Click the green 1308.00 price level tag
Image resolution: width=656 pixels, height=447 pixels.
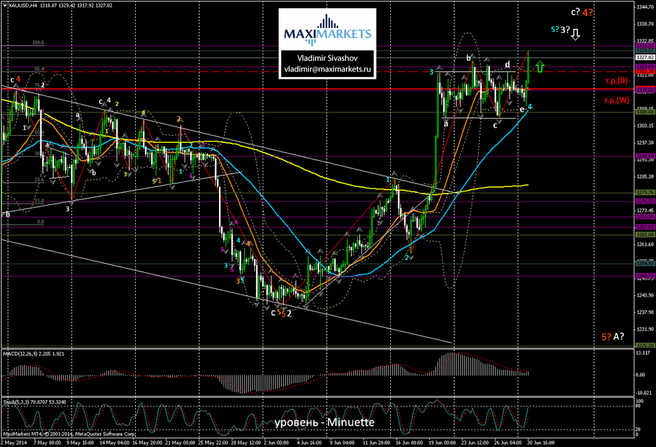644,112
